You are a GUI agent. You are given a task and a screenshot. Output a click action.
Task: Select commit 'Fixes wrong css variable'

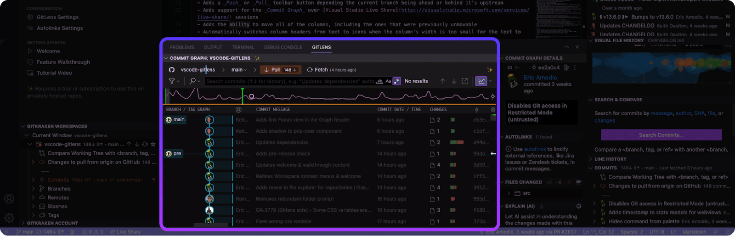pyautogui.click(x=283, y=221)
